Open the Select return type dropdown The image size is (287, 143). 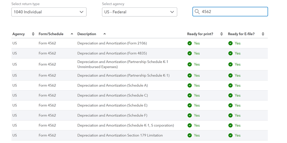pyautogui.click(x=49, y=12)
